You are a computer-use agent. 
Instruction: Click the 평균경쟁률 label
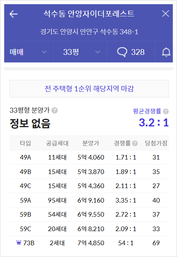point(147,111)
